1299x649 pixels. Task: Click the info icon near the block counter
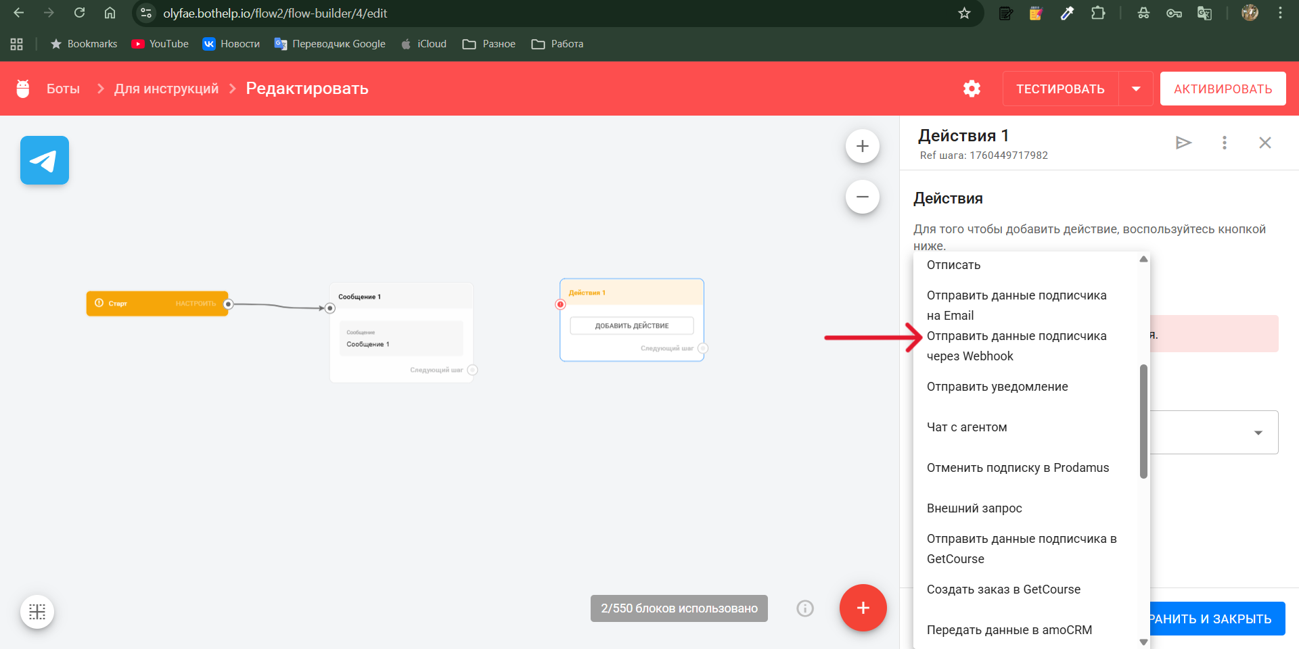(804, 608)
